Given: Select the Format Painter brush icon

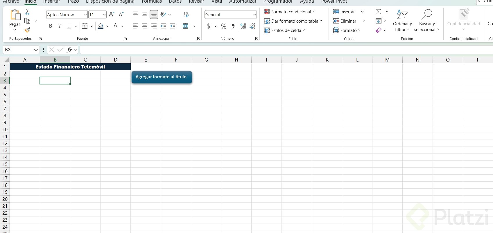Looking at the screenshot, I should (x=27, y=30).
